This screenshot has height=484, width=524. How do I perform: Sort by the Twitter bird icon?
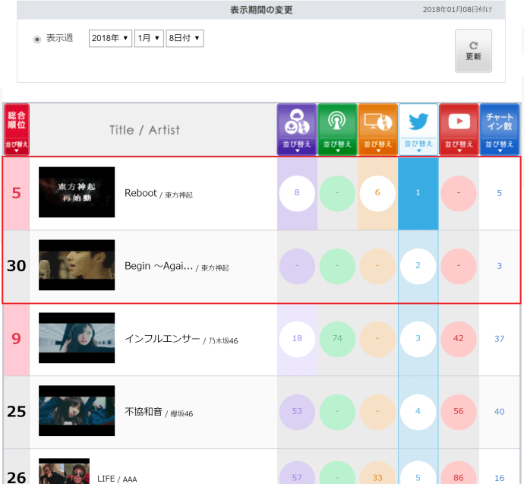pyautogui.click(x=418, y=129)
